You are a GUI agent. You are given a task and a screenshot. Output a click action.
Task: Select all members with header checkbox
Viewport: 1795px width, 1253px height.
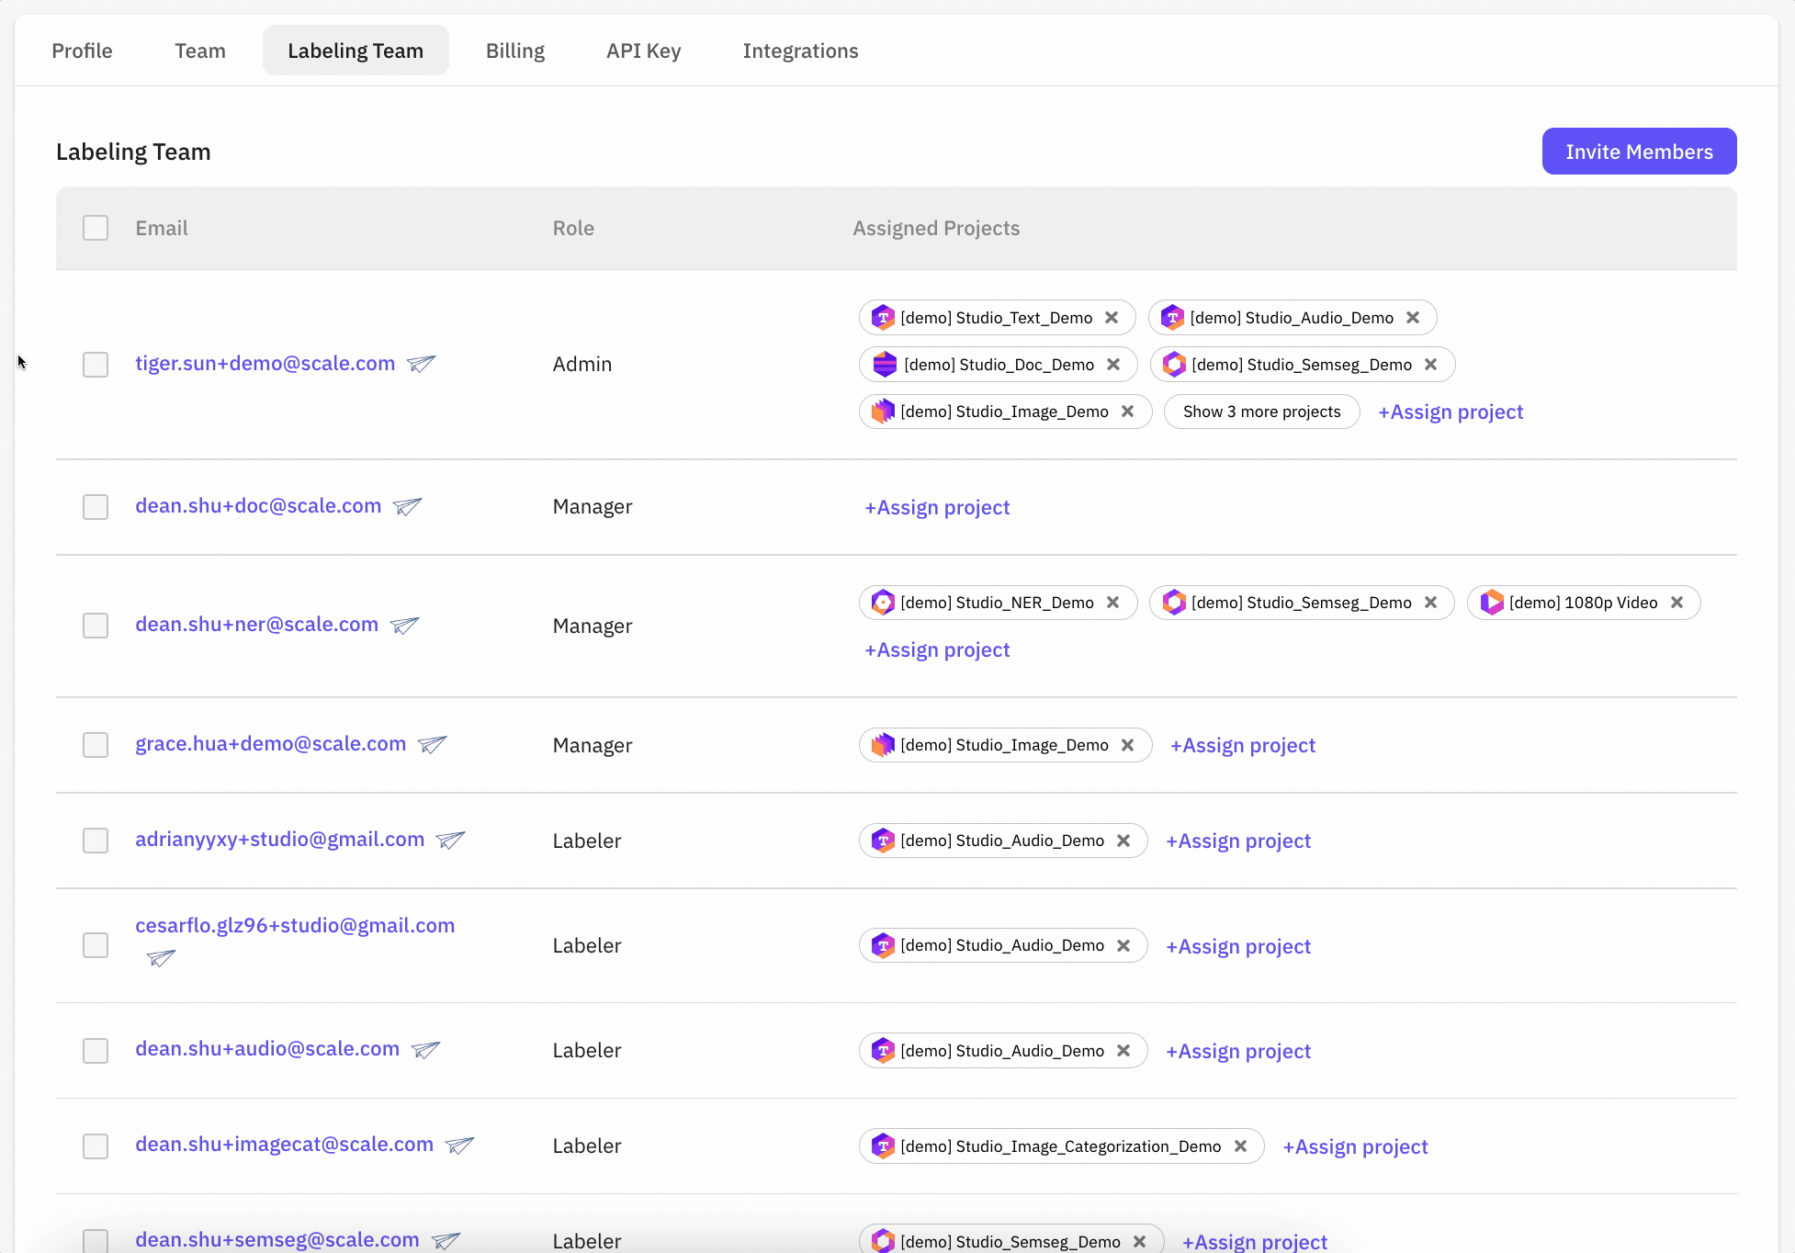[x=96, y=228]
